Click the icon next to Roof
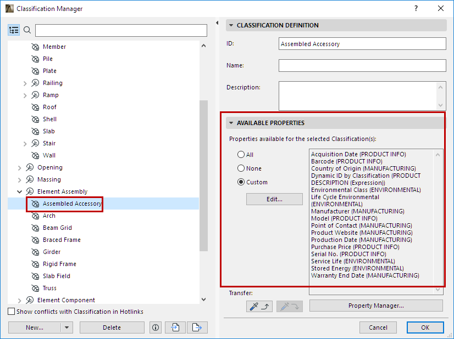Viewport: 454px width, 339px height. tap(35, 107)
